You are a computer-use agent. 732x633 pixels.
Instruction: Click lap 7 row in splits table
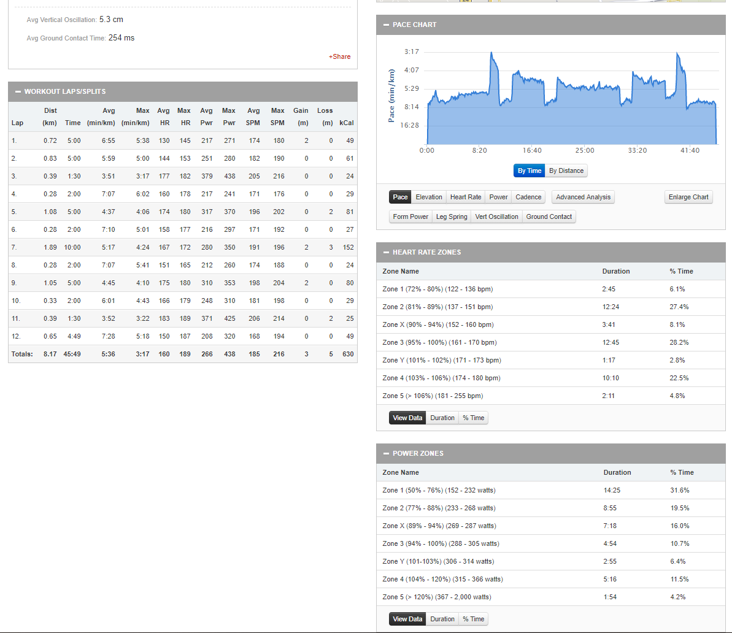(x=182, y=247)
